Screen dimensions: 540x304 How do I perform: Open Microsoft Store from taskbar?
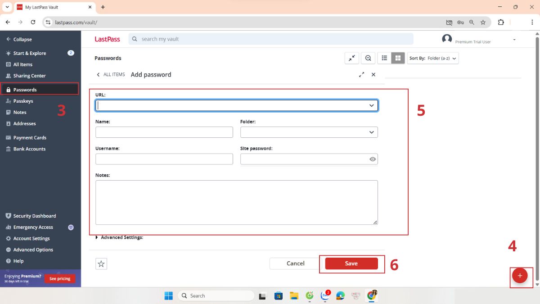(x=279, y=295)
